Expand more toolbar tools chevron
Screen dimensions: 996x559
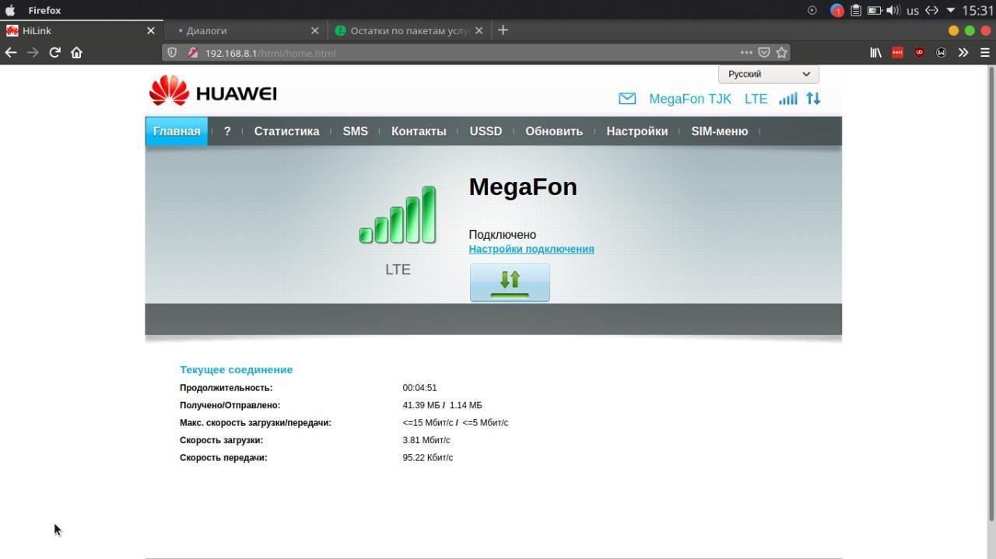coord(963,52)
